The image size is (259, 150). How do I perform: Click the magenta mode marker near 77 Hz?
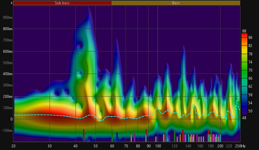[x=135, y=138]
